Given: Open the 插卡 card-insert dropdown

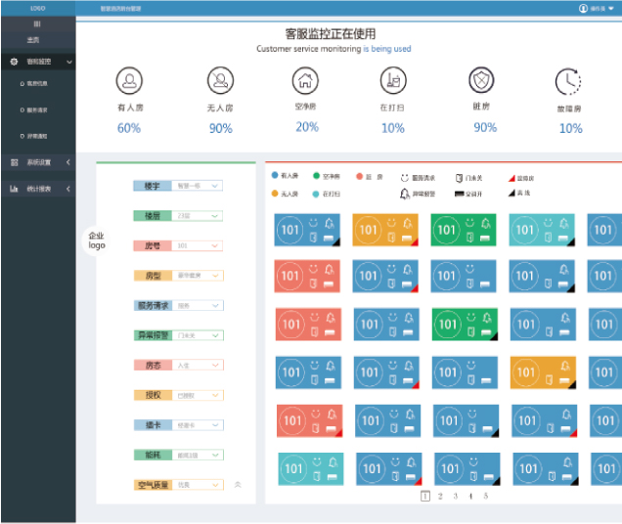Looking at the screenshot, I should coord(198,425).
